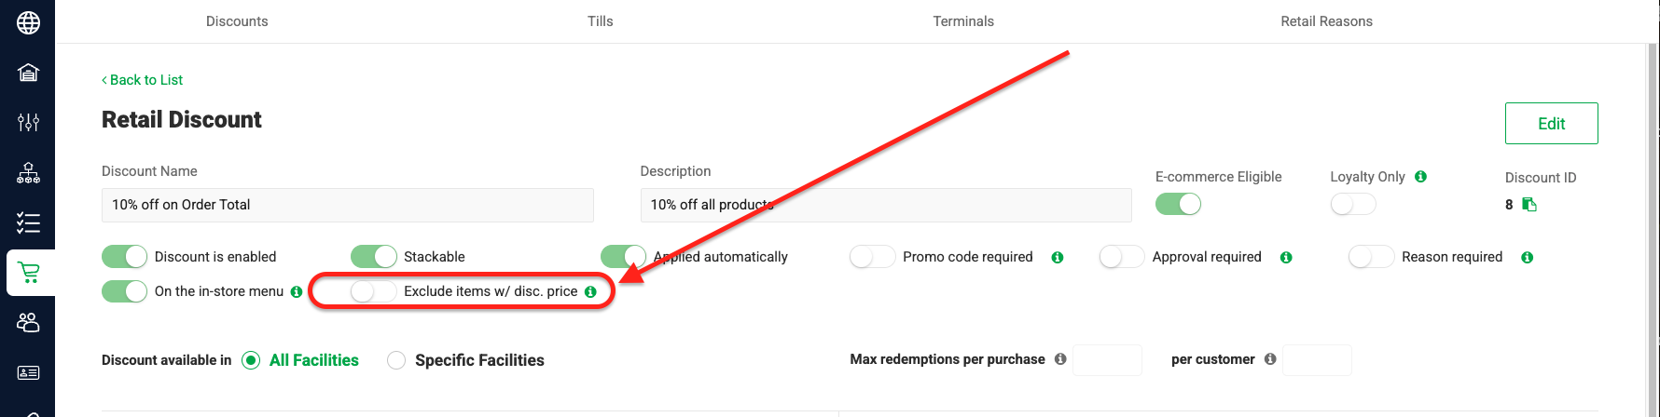Screen dimensions: 1660x417
Task: Copy the Discount ID value
Action: [1529, 205]
